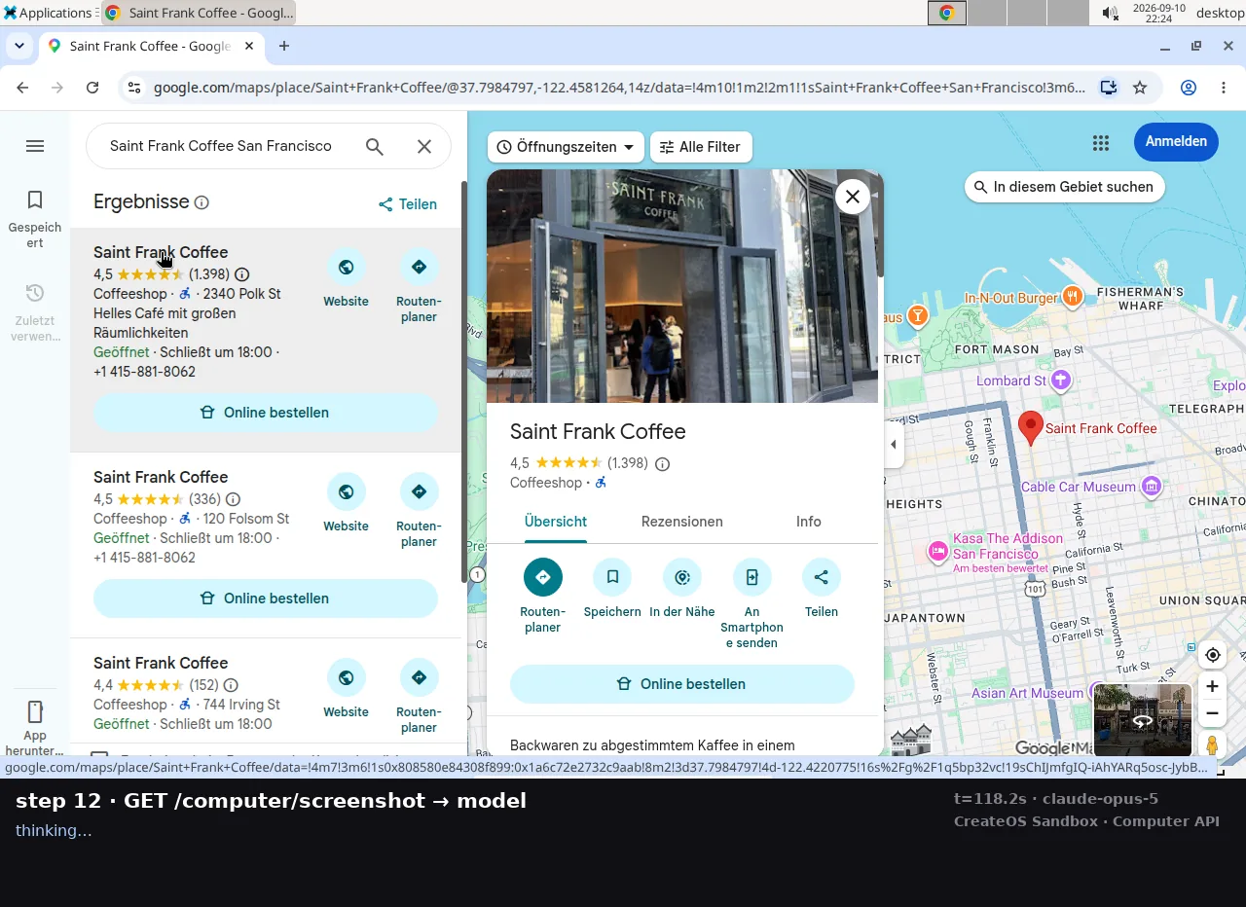Click In diesem Gebiet suchen
The width and height of the screenshot is (1246, 907).
(x=1065, y=187)
